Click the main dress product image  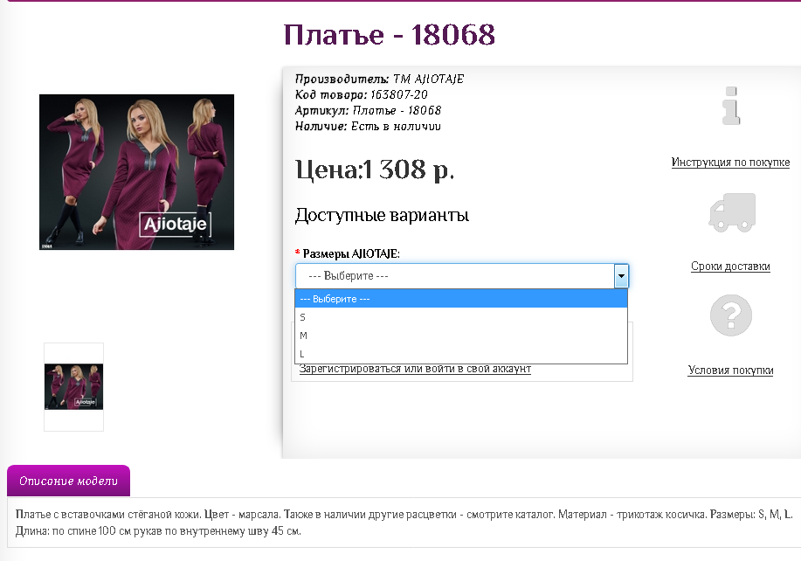pos(136,172)
